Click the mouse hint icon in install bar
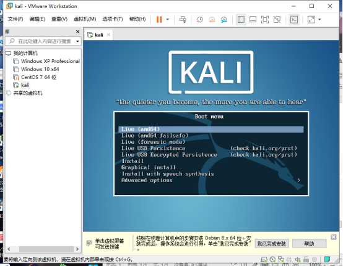 tap(89, 243)
